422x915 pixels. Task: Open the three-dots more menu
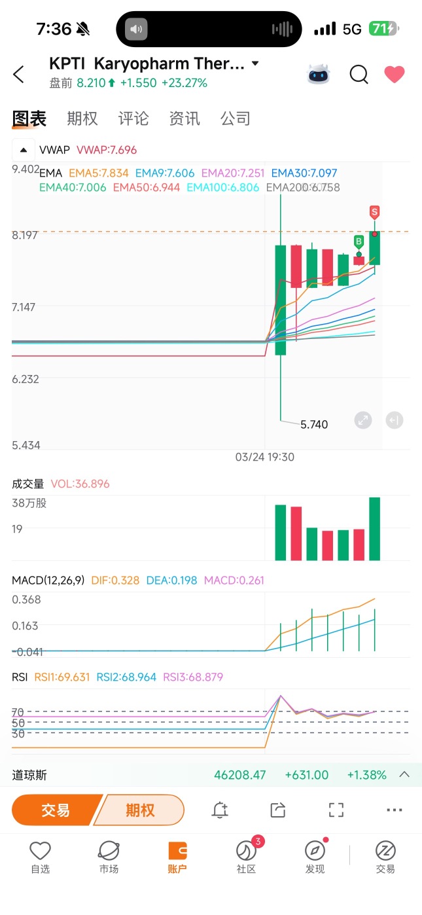(395, 810)
